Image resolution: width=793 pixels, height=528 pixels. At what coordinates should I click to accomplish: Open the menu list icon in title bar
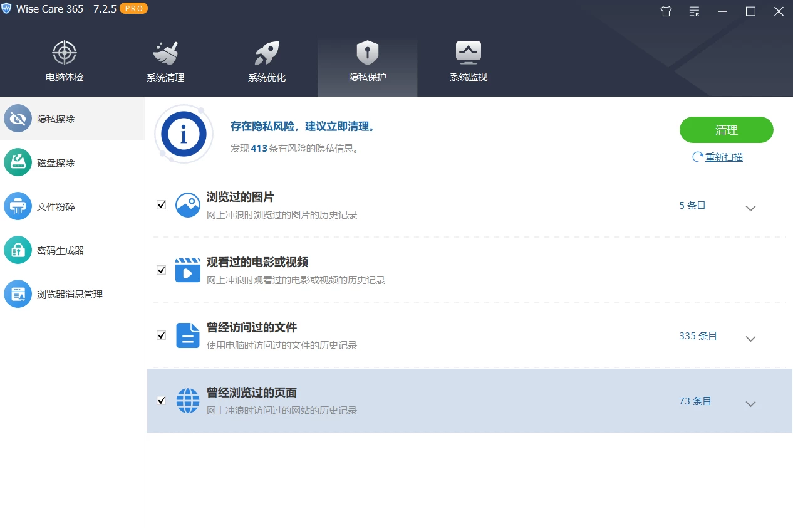click(694, 11)
